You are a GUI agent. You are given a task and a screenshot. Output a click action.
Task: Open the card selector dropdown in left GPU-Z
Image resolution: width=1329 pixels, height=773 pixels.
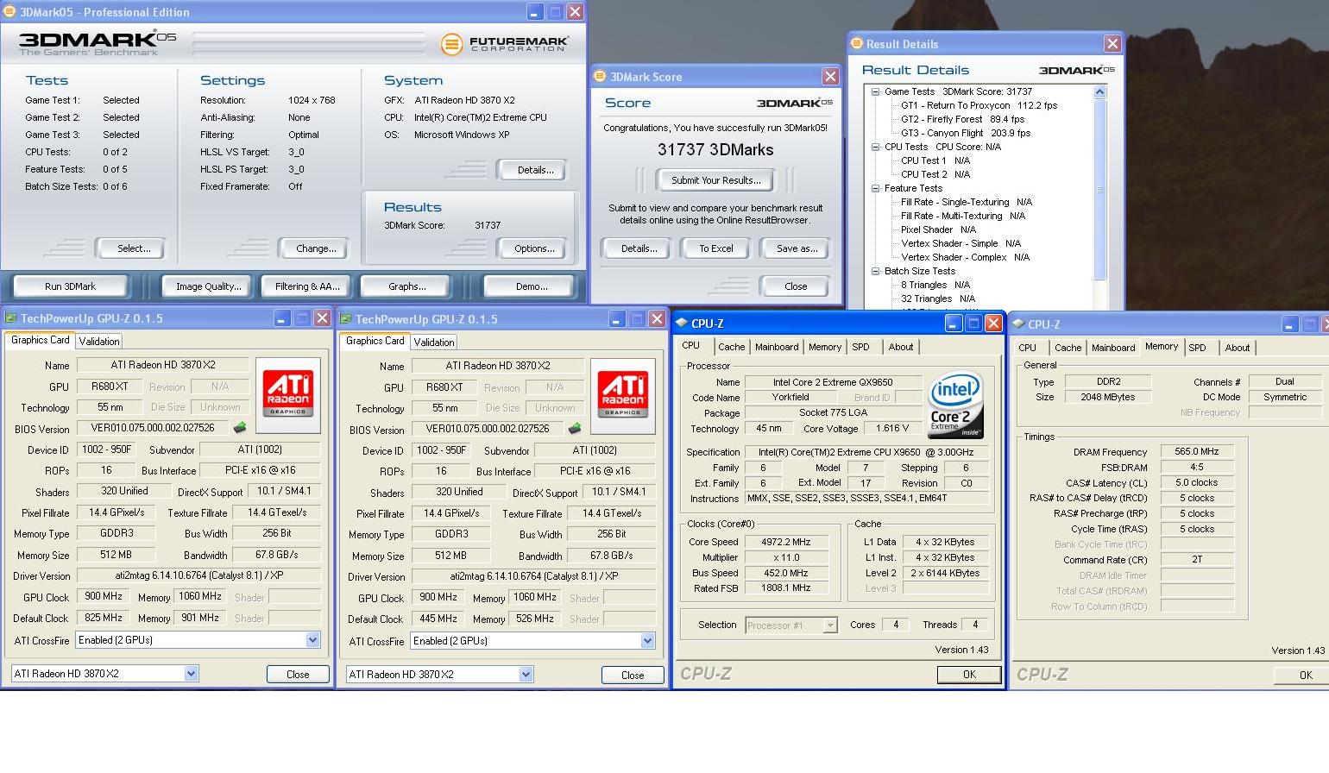pos(191,674)
